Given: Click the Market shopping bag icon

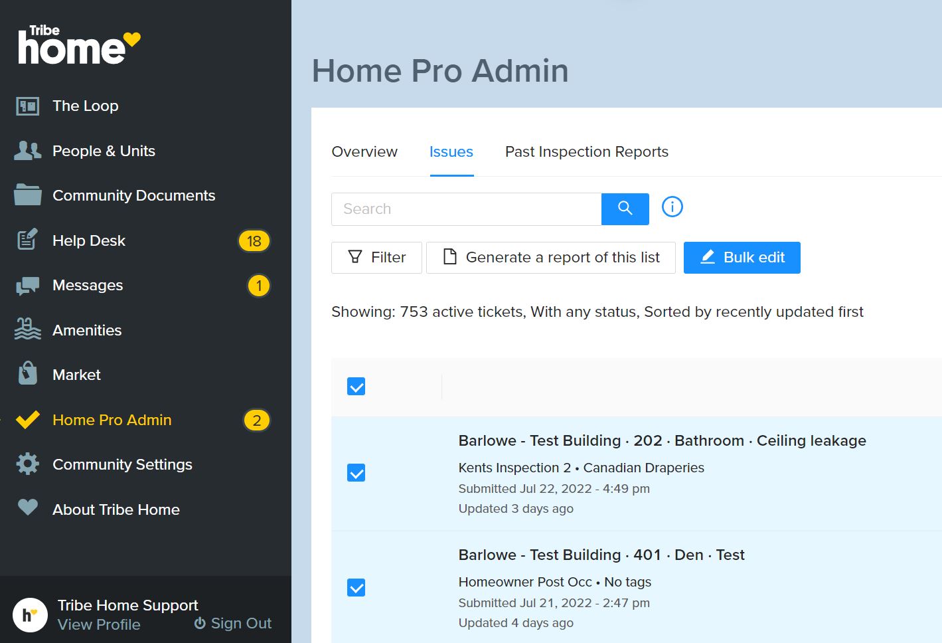Looking at the screenshot, I should pyautogui.click(x=27, y=373).
